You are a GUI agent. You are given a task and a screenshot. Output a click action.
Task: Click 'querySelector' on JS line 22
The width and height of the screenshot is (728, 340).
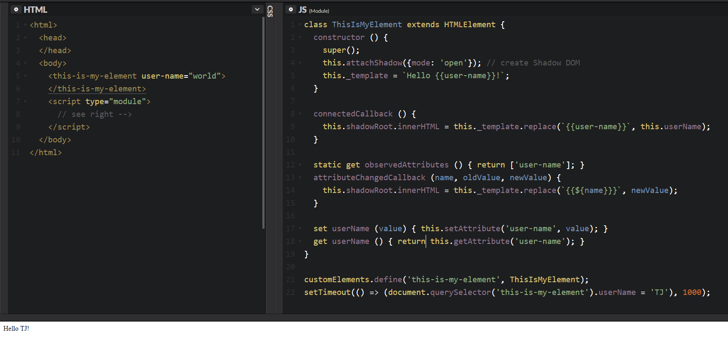tap(461, 292)
